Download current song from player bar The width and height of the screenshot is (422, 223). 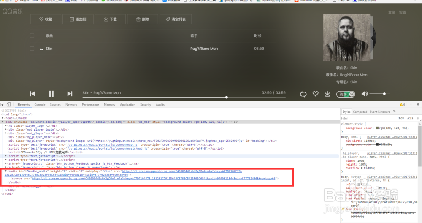pyautogui.click(x=327, y=94)
